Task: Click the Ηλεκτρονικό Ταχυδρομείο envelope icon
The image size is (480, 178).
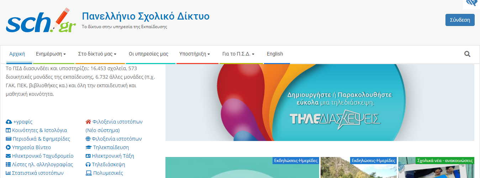Action: coord(9,156)
